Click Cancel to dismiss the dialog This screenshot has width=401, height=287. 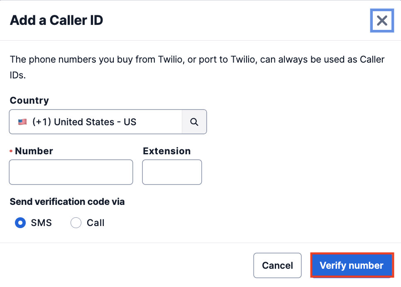tap(277, 265)
